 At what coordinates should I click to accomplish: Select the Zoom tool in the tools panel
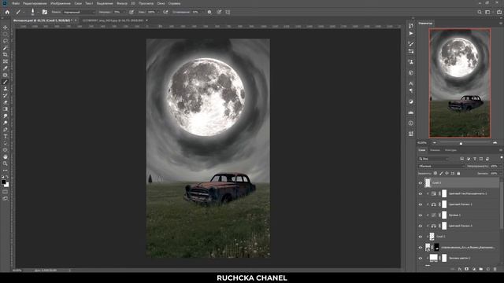[x=6, y=164]
